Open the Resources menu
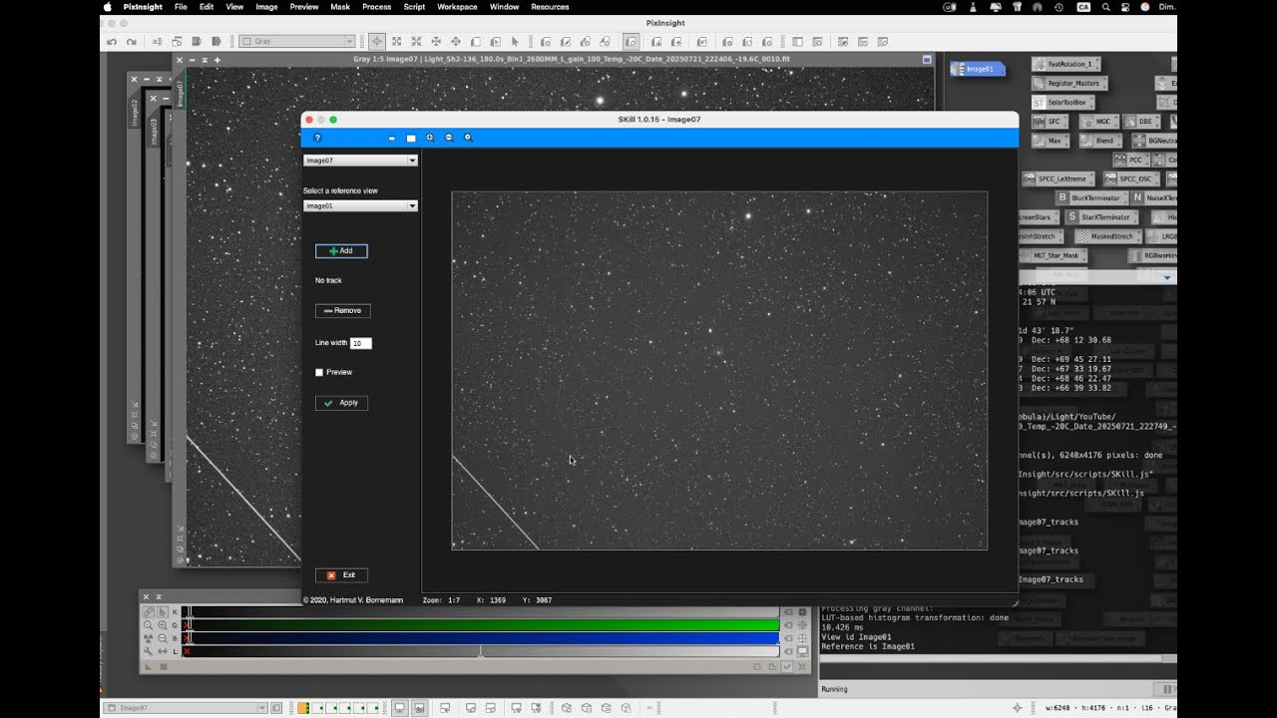 tap(550, 7)
